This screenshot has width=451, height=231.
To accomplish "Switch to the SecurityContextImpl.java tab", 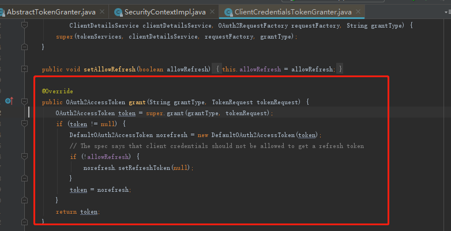I will (165, 12).
